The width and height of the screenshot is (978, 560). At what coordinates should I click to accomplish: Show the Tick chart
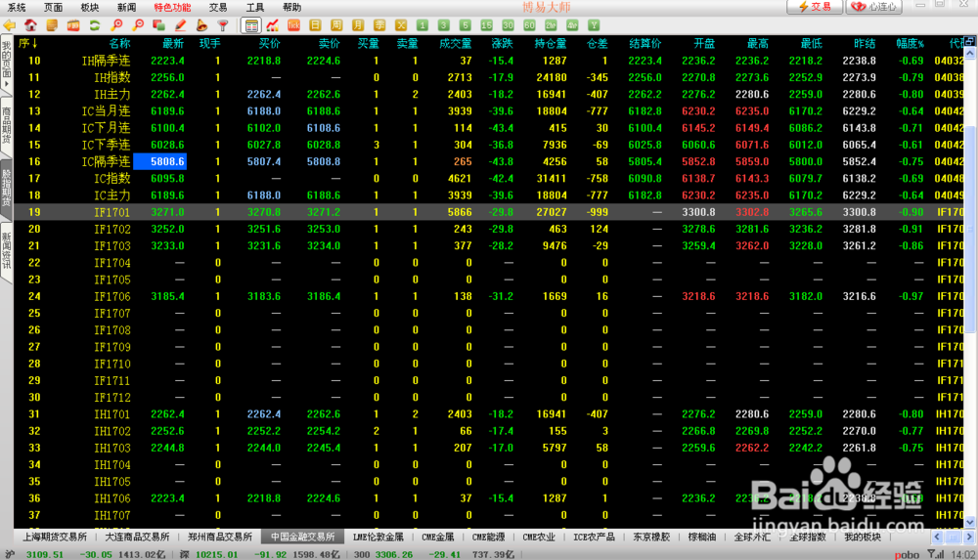click(x=293, y=25)
